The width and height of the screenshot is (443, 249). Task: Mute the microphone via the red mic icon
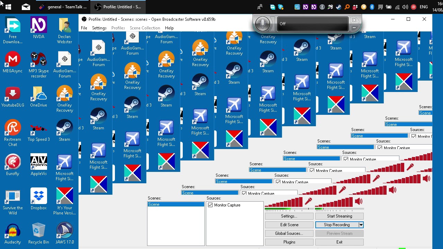[308, 201]
